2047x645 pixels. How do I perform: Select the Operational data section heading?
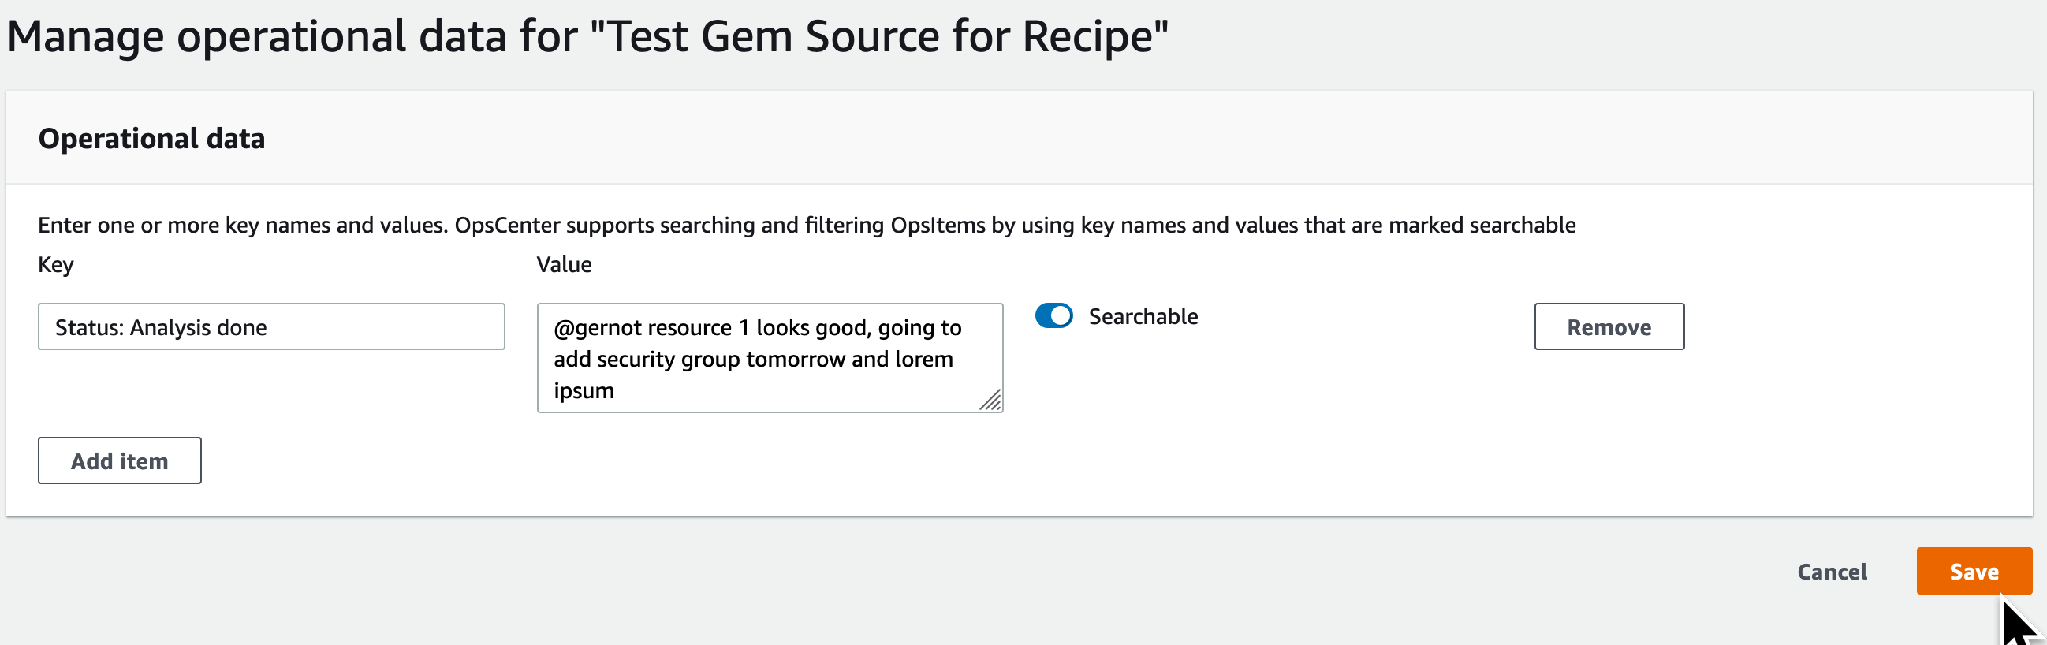(151, 138)
